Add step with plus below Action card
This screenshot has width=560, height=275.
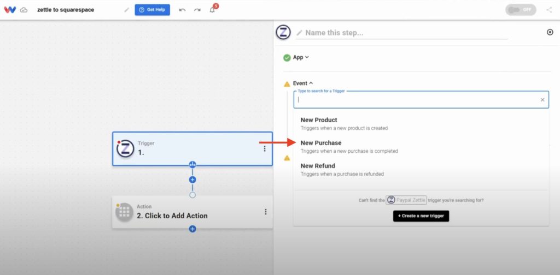(x=192, y=229)
